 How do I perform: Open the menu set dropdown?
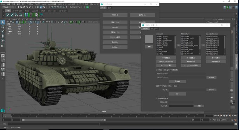(8, 7)
